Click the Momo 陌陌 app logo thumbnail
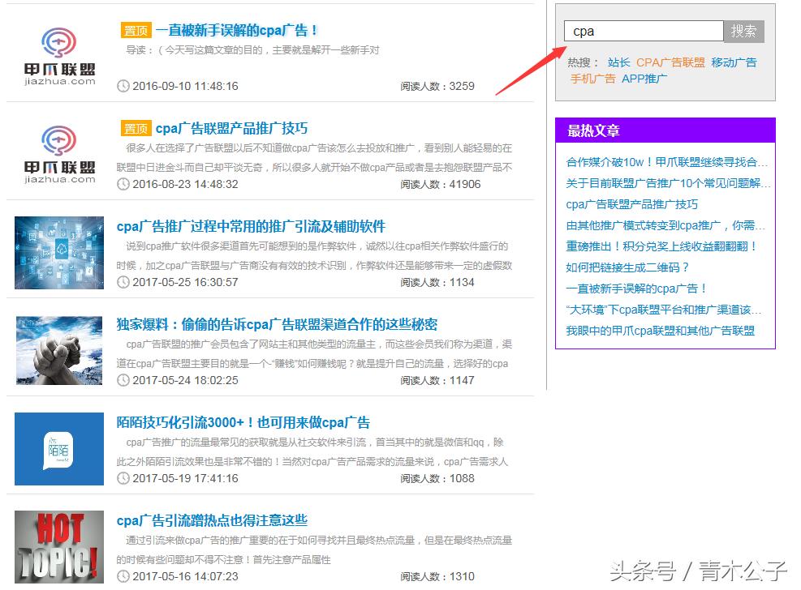The height and width of the screenshot is (590, 801). point(58,448)
